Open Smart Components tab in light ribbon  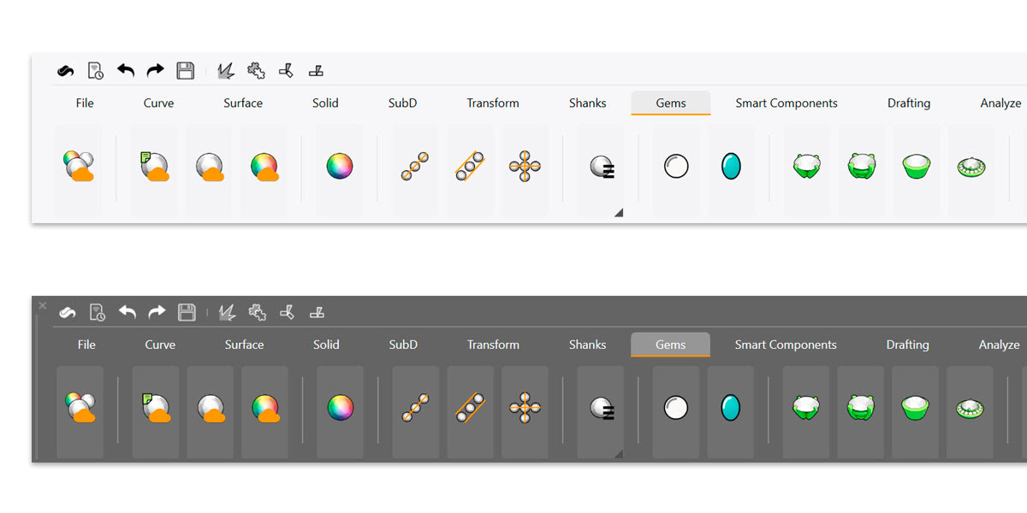(787, 103)
